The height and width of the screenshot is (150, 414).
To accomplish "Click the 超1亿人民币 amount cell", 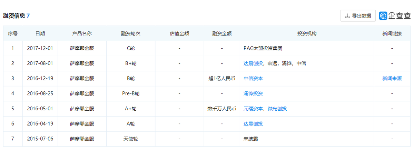I will [x=222, y=79].
